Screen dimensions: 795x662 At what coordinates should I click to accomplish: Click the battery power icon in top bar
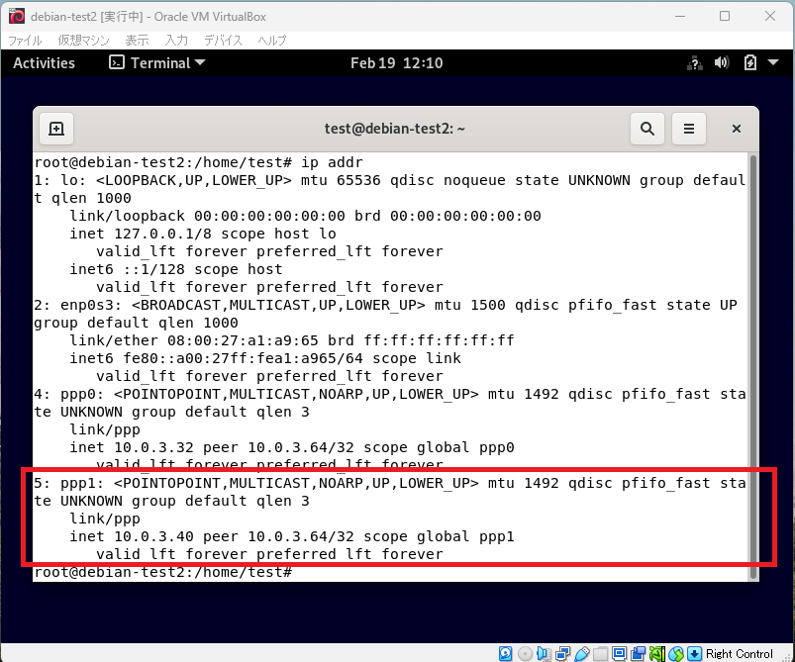749,63
